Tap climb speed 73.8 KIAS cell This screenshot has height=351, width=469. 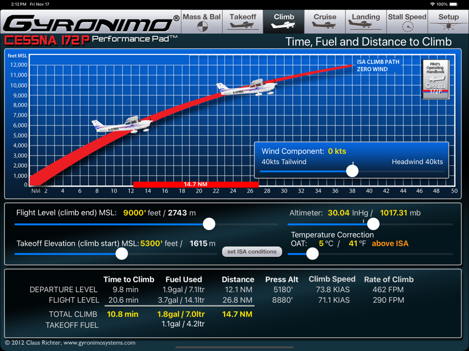click(x=333, y=289)
